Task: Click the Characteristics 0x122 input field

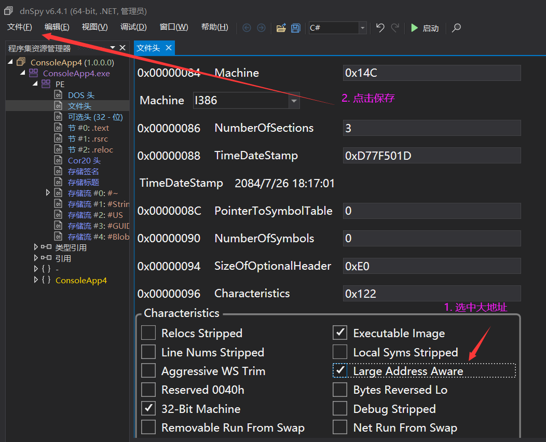Action: 431,294
